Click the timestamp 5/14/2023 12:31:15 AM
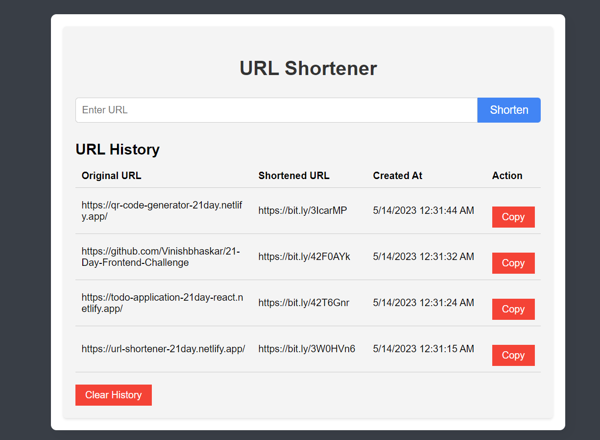Viewport: 600px width, 440px height. coord(424,349)
